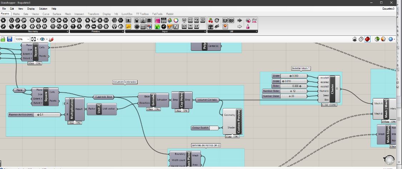This screenshot has height=169, width=402.
Task: Select the dark right arrow relay icon
Action: [239, 20]
